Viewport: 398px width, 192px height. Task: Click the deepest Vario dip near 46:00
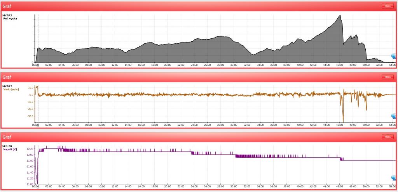coord(343,121)
